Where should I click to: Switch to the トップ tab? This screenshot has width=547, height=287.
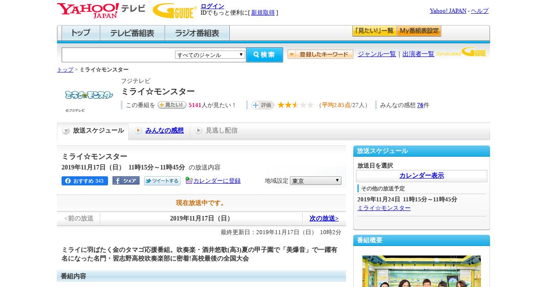pos(81,33)
